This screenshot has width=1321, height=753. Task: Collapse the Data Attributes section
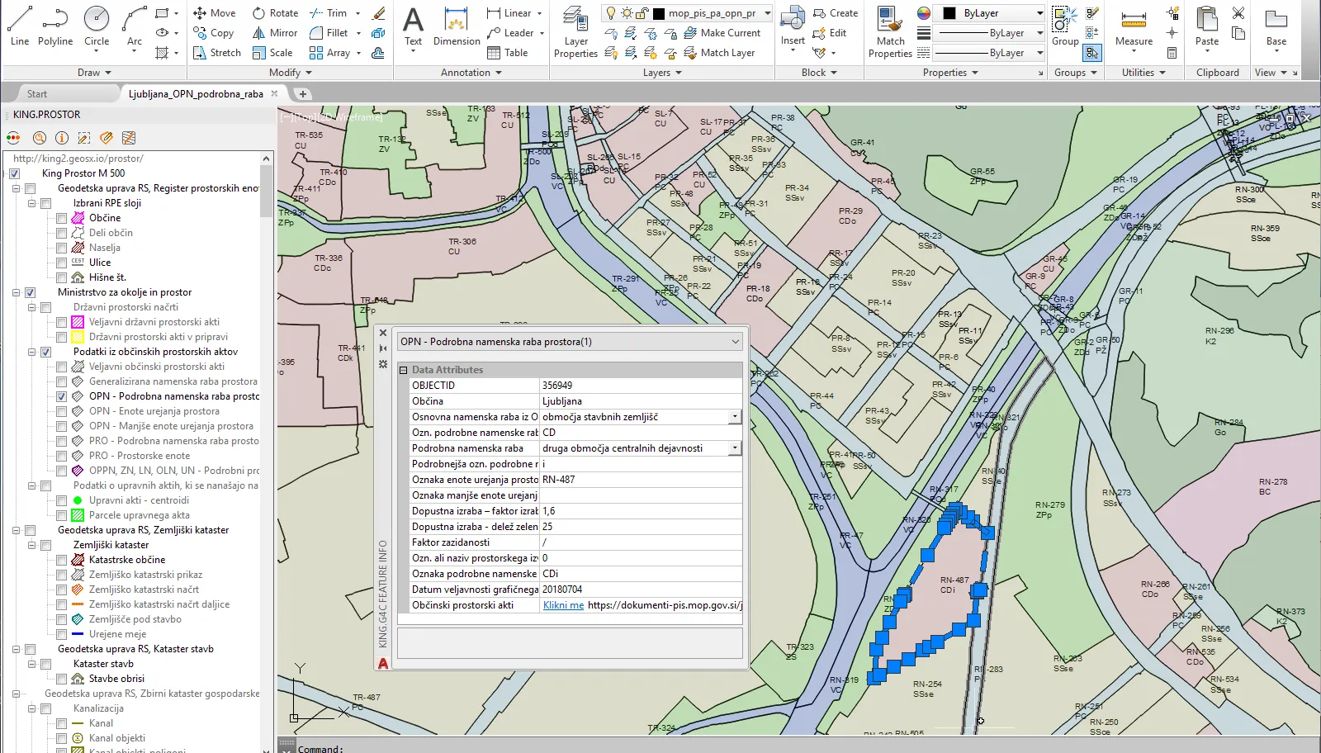coord(404,370)
